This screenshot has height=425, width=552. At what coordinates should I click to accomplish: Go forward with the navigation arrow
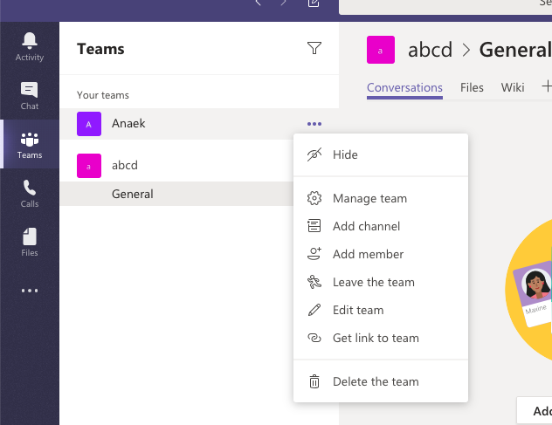283,3
